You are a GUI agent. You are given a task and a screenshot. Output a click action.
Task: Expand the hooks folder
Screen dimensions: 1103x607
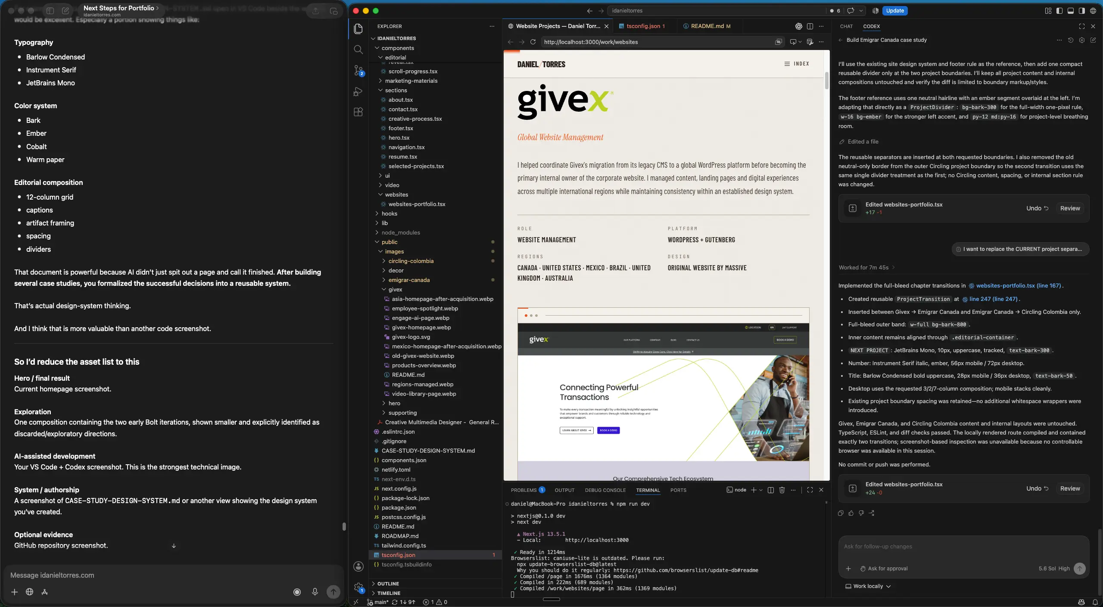tap(389, 213)
